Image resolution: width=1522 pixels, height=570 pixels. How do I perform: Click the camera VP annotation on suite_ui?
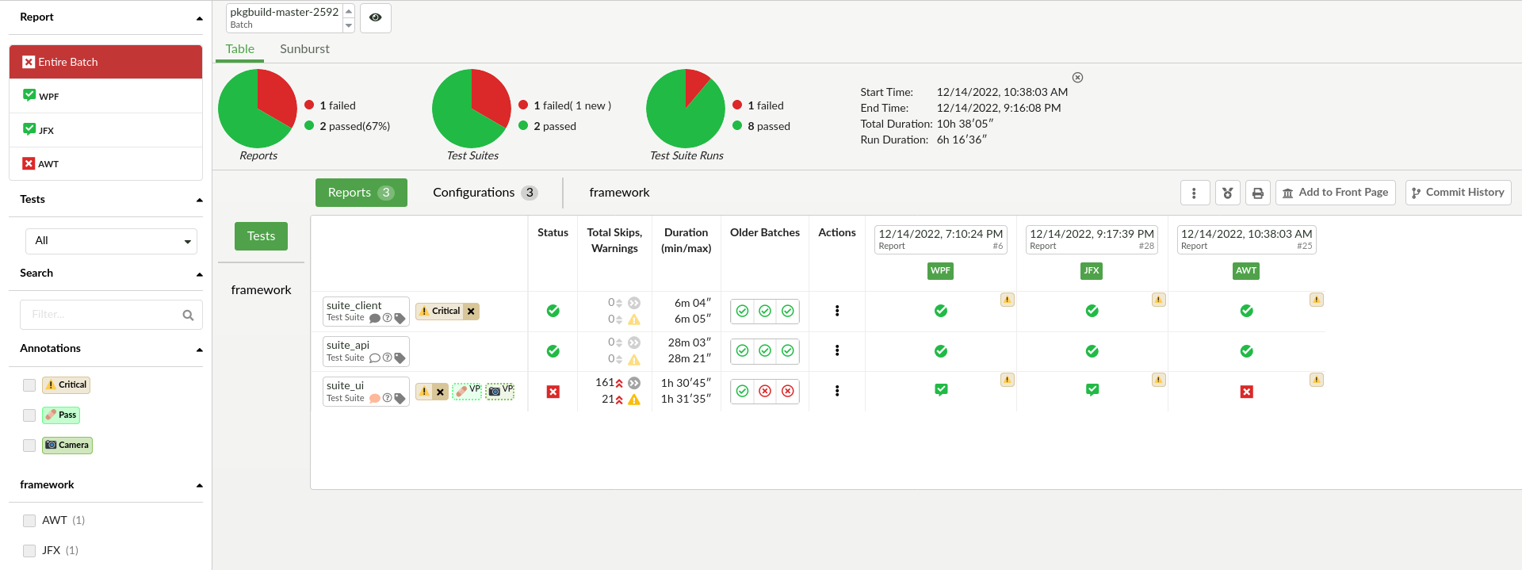(499, 391)
